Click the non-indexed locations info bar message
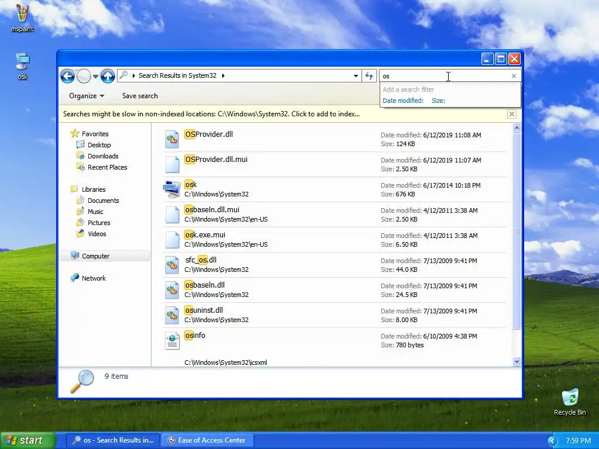Screen dimensions: 599x449 211,114
